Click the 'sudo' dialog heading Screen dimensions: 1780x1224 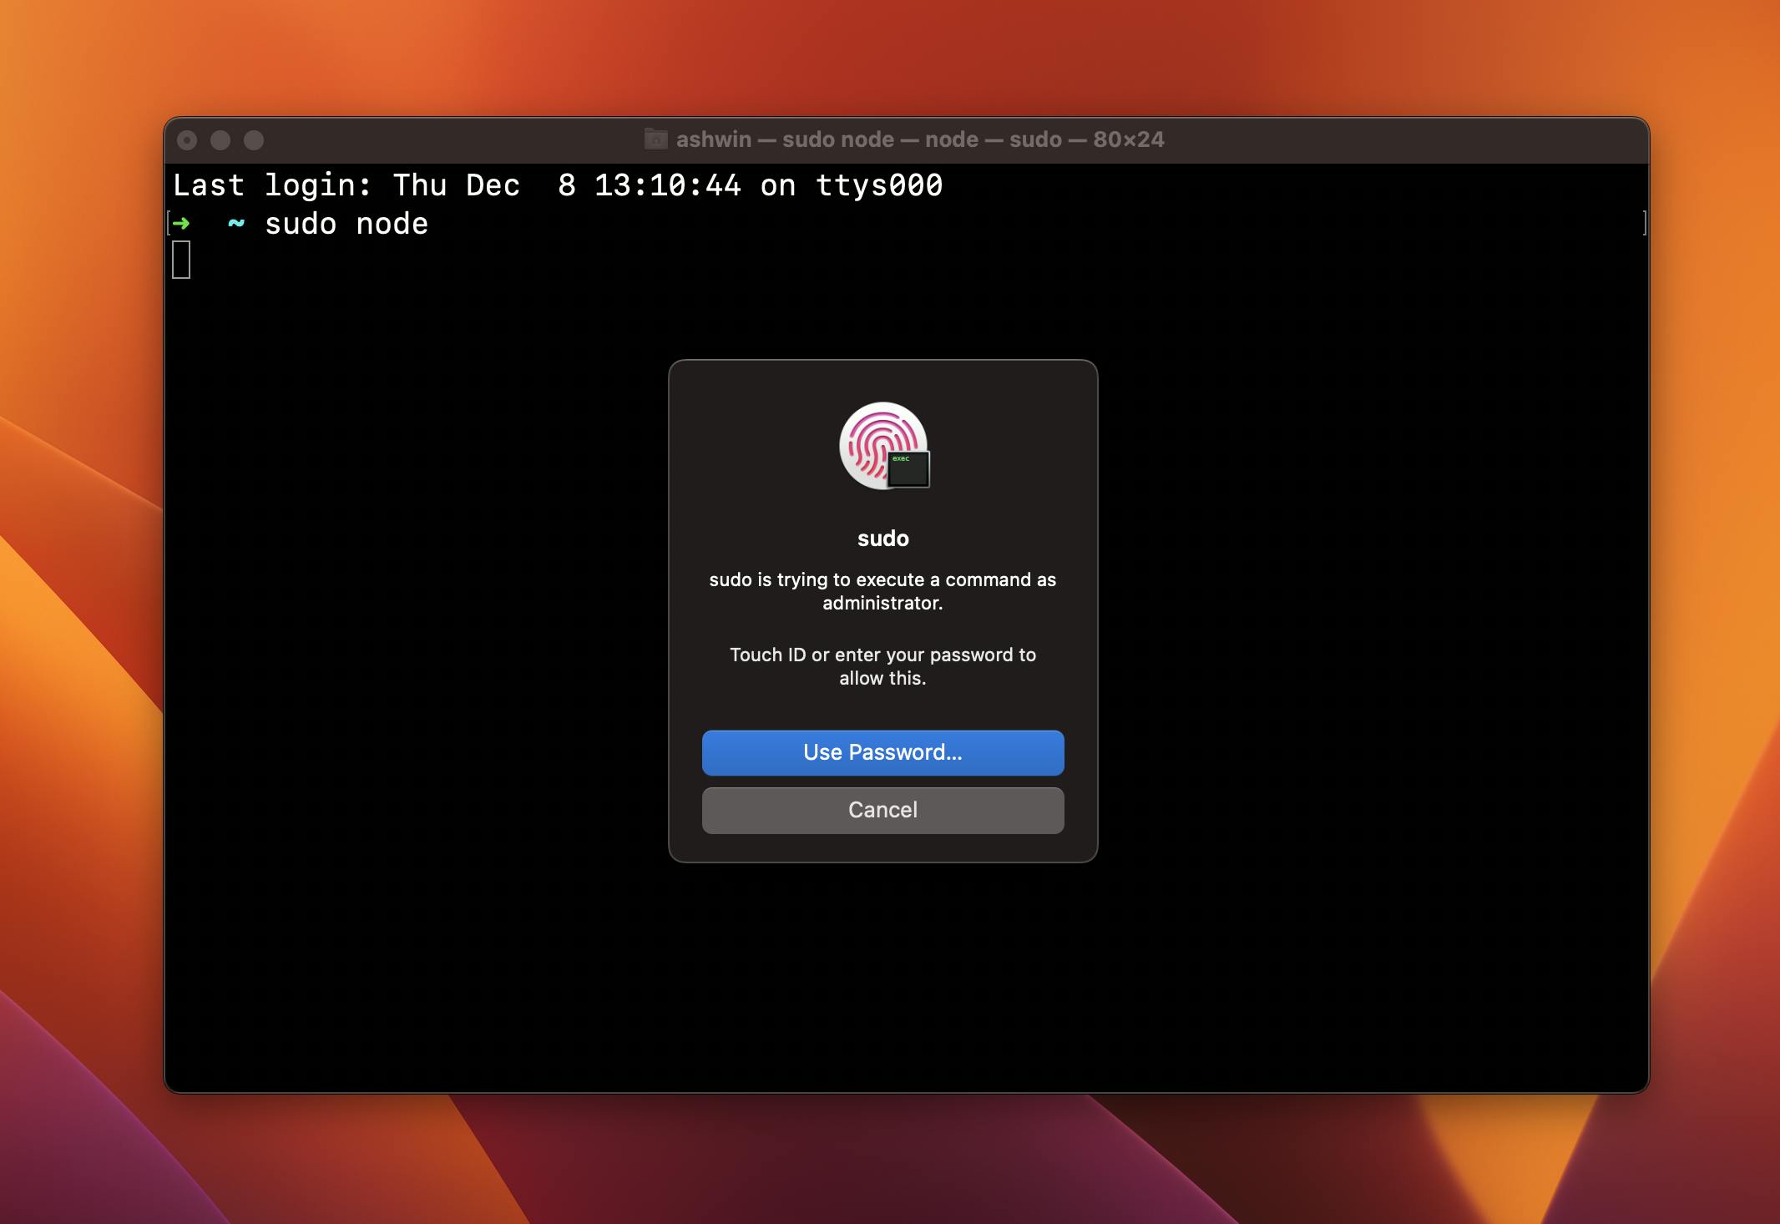pos(882,539)
